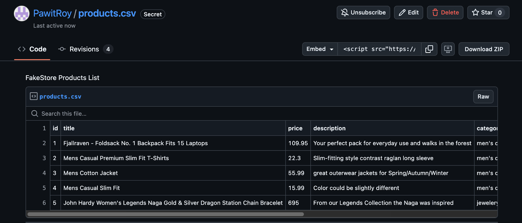Click the magnifier icon in file search
Image resolution: width=522 pixels, height=223 pixels.
(35, 114)
